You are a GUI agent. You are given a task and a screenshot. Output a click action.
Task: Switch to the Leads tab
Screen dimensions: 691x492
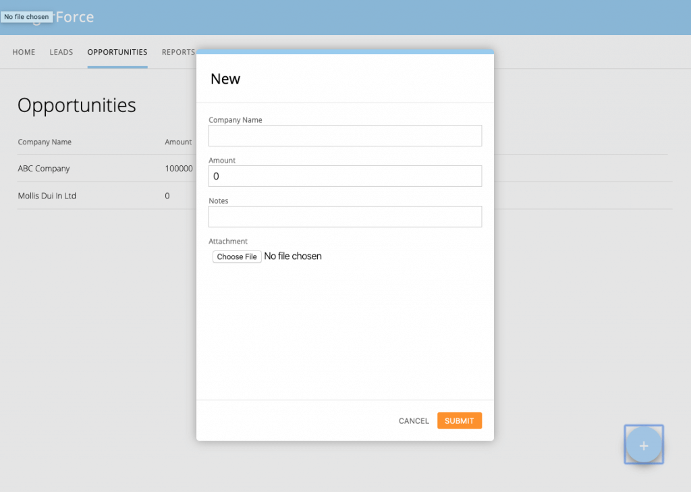pyautogui.click(x=61, y=52)
